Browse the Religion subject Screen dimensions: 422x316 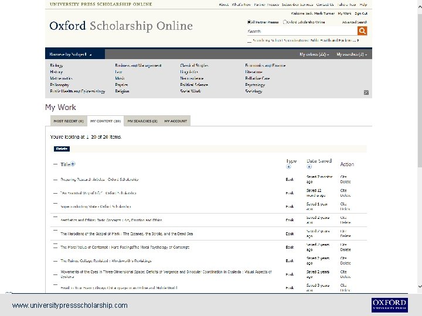(x=122, y=91)
